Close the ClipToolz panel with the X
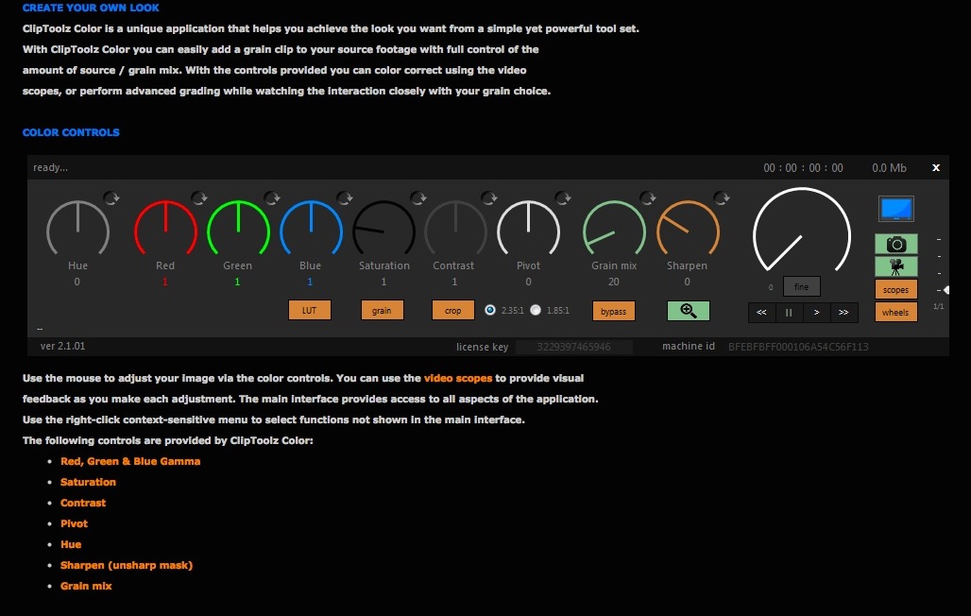Viewport: 971px width, 616px height. pos(936,167)
